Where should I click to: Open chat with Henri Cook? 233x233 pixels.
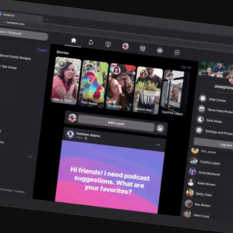pos(201,216)
